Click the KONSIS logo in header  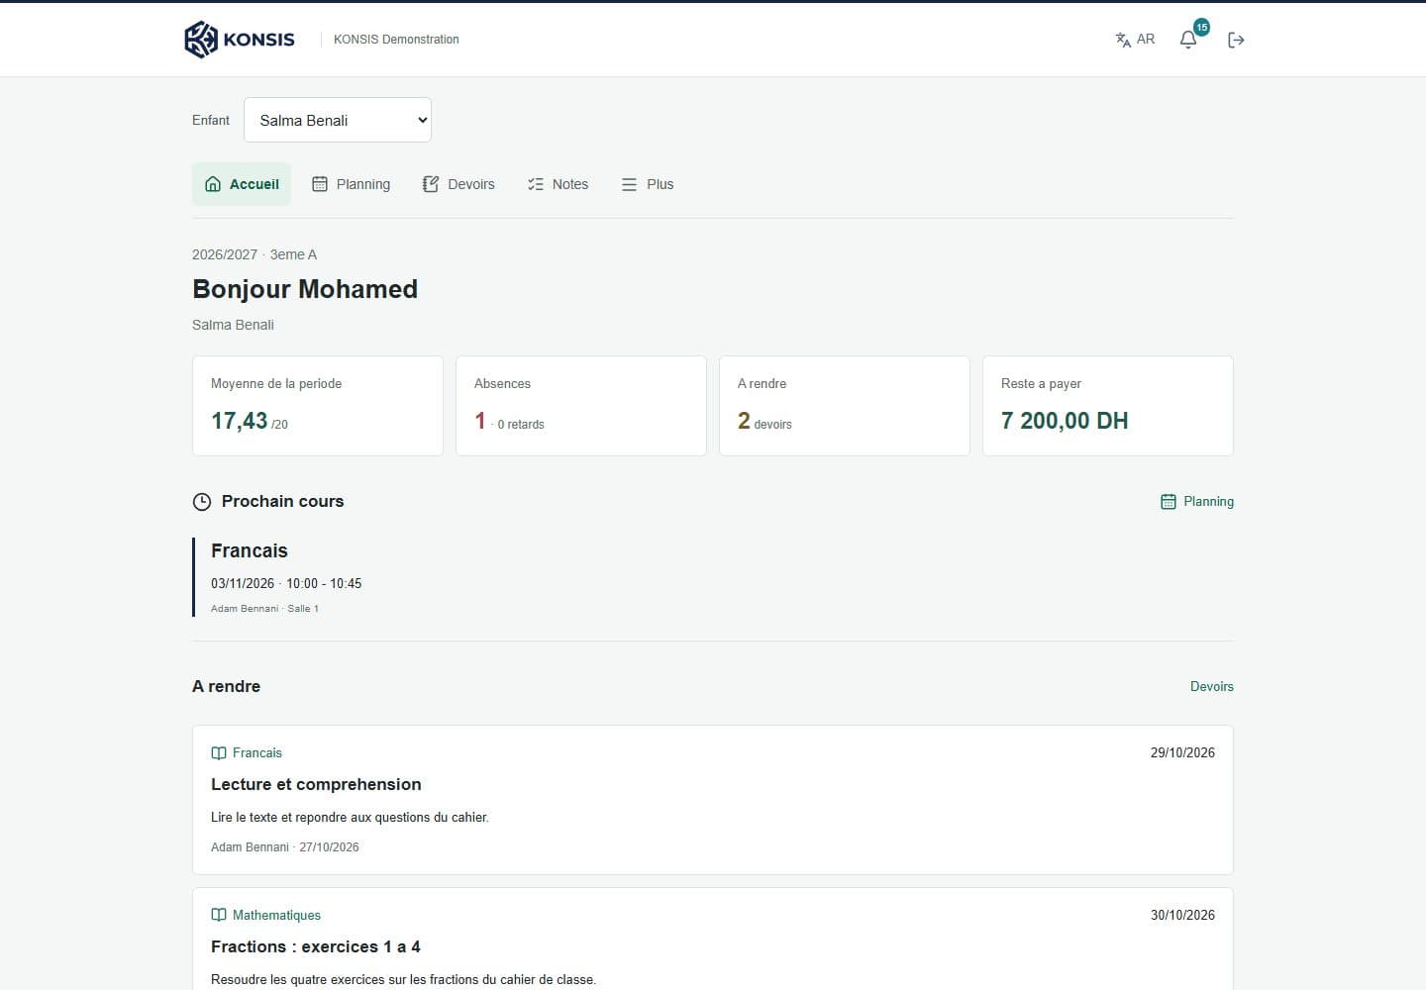click(240, 40)
